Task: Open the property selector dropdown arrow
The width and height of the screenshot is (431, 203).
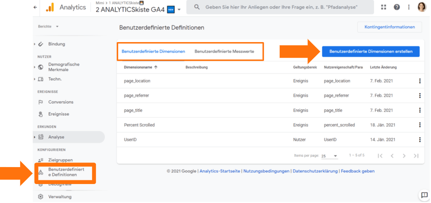Action: (179, 9)
